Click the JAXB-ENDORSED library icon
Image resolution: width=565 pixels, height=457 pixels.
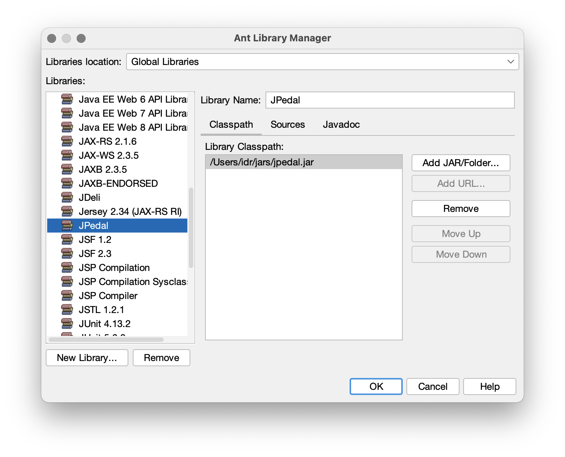(x=67, y=183)
